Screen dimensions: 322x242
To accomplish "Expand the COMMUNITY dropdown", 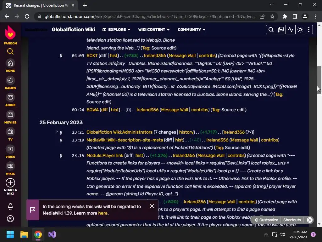I will (x=192, y=30).
